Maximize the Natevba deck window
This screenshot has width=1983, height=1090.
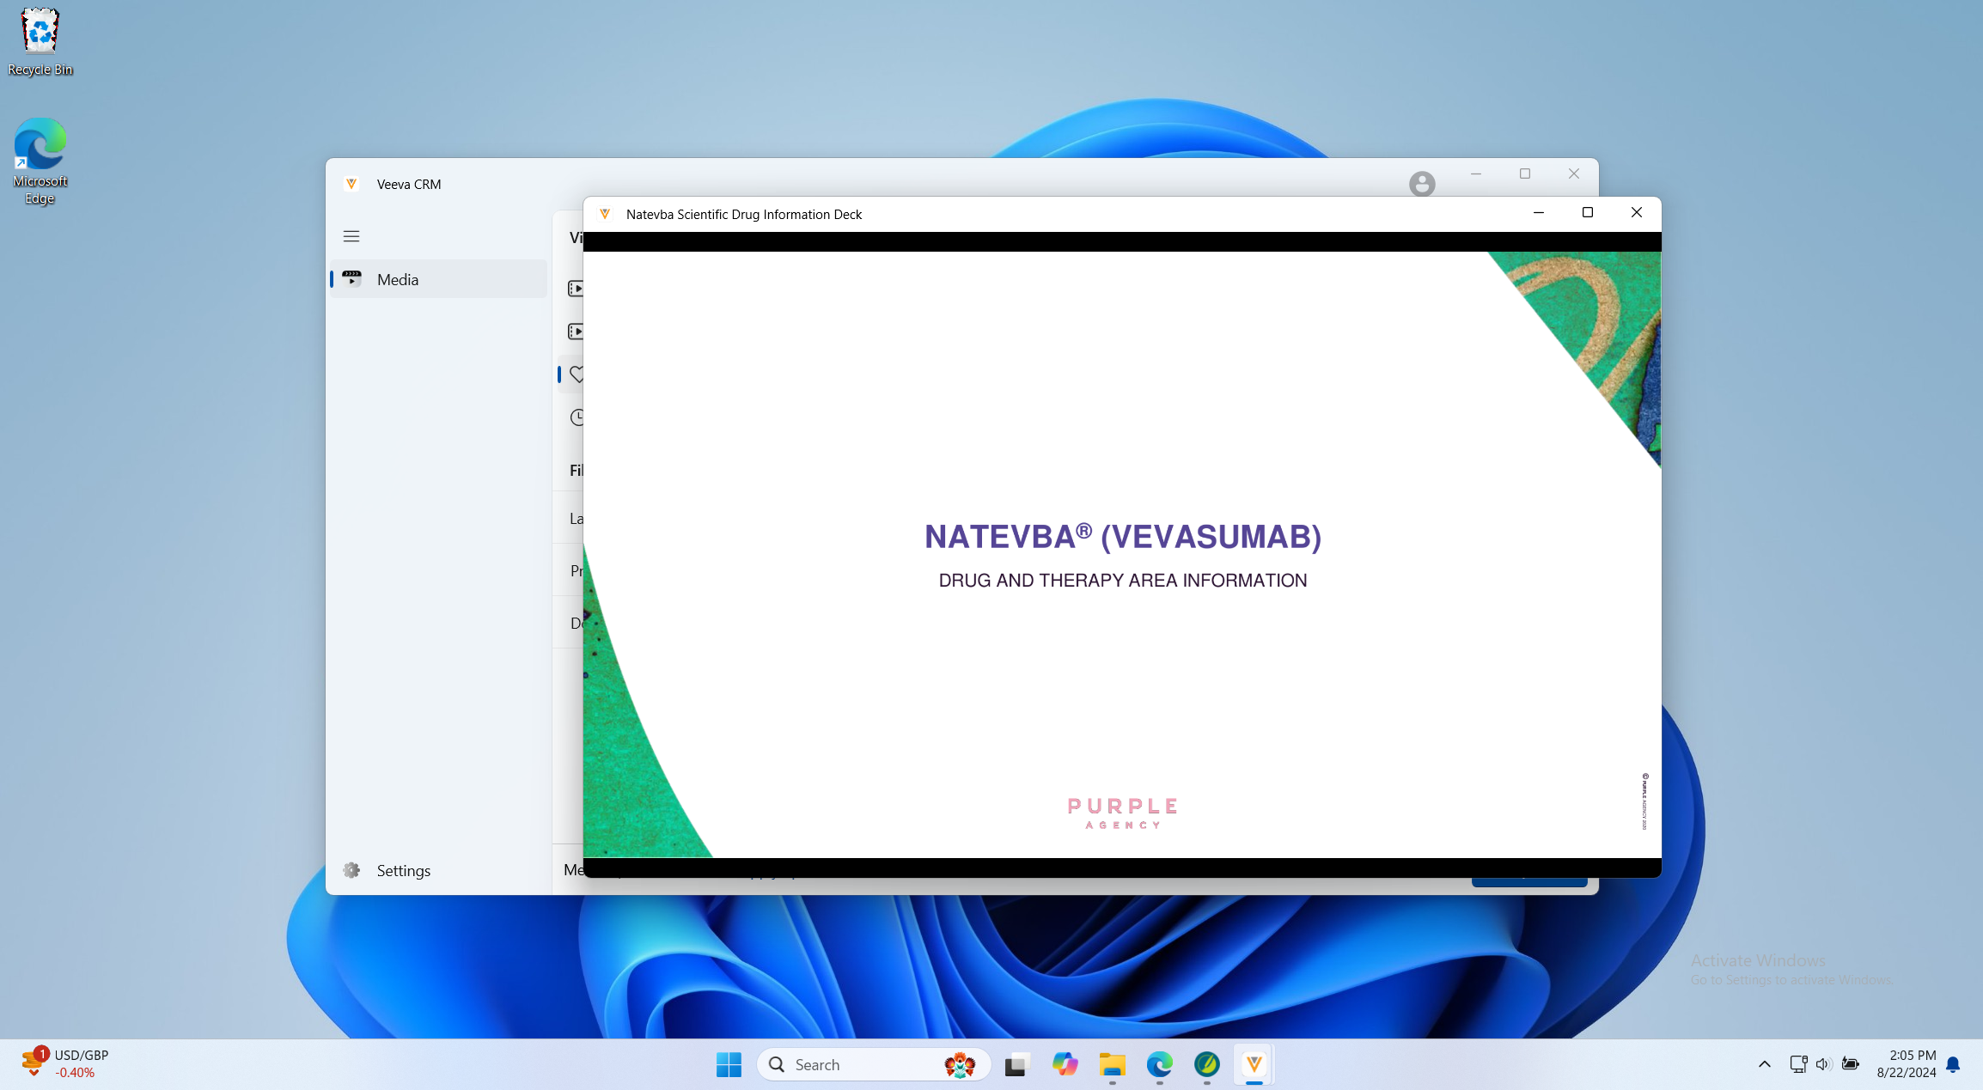pyautogui.click(x=1587, y=213)
